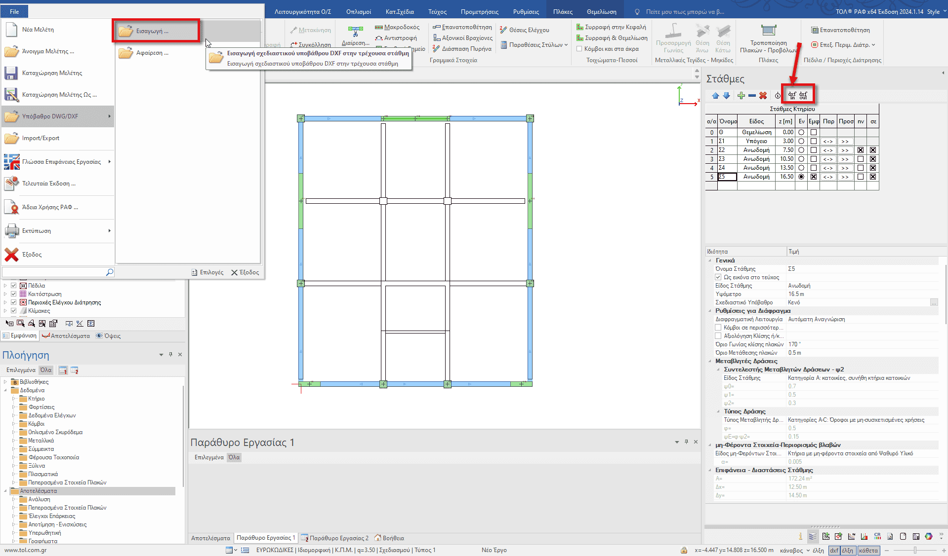
Task: Click the blue down arrow in Στάθμες
Action: [x=726, y=96]
